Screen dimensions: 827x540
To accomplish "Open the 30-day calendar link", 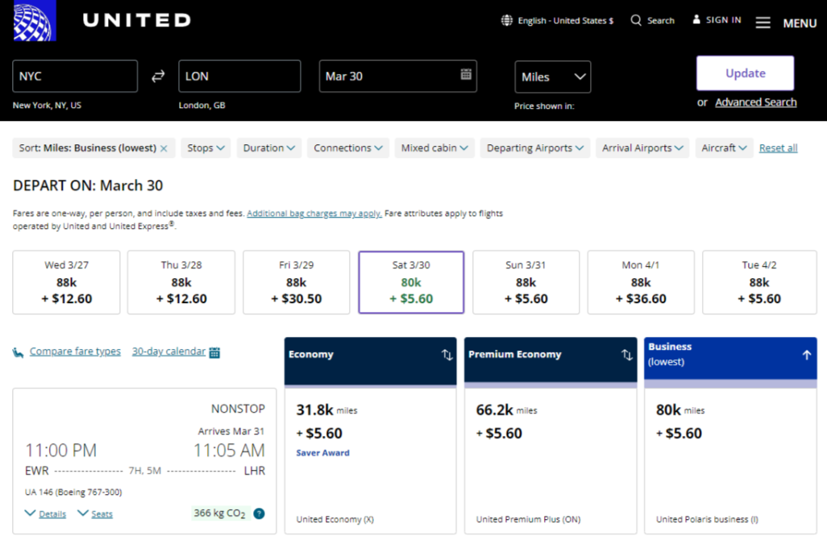I will pyautogui.click(x=168, y=351).
